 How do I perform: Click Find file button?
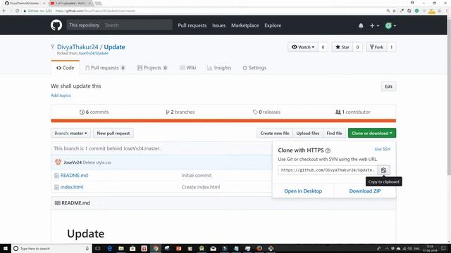[334, 133]
